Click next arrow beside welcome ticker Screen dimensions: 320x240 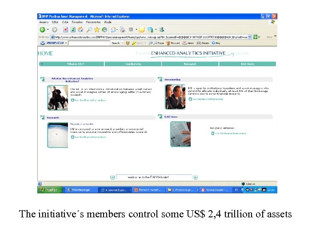coord(196,177)
